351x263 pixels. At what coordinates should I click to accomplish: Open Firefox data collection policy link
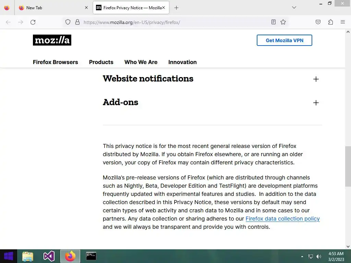282,219
